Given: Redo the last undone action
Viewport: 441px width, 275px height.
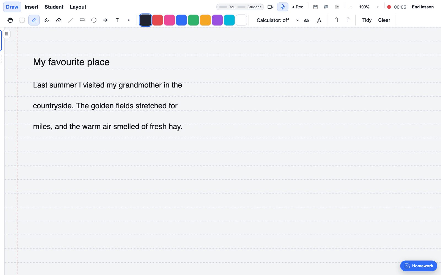Looking at the screenshot, I should click(348, 20).
